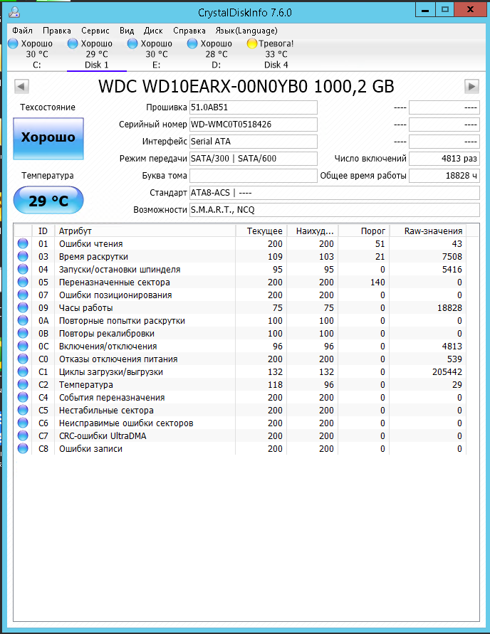The image size is (490, 634).
Task: Click the total hours field 18828 ч
Action: click(x=444, y=176)
